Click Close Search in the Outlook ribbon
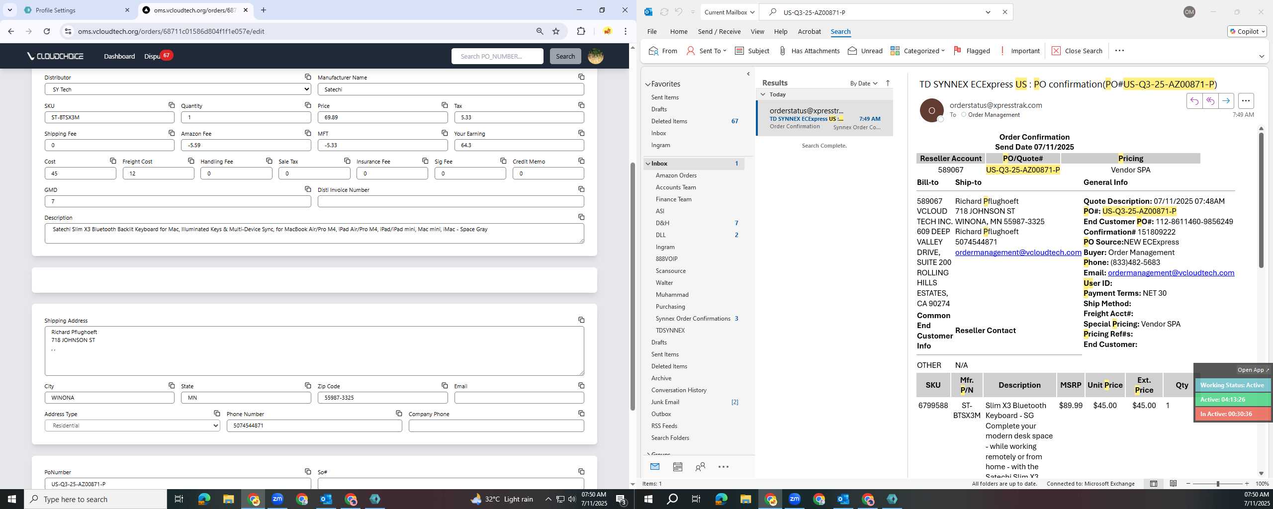This screenshot has height=509, width=1273. 1077,51
